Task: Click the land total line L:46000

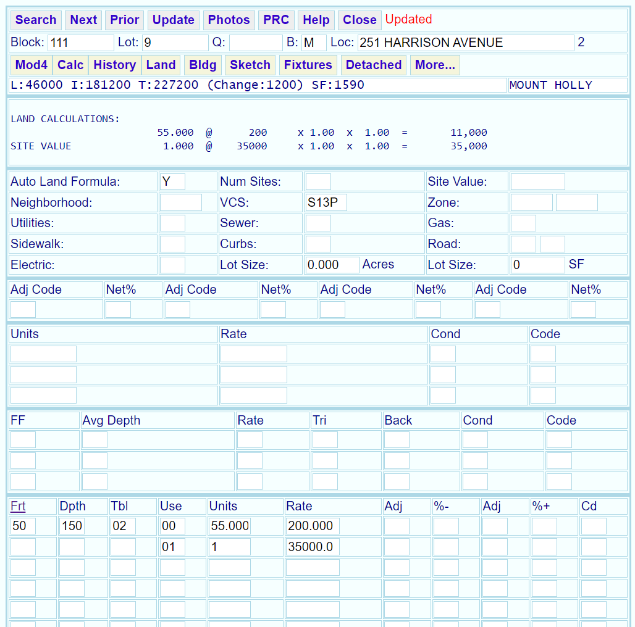Action: pos(187,85)
